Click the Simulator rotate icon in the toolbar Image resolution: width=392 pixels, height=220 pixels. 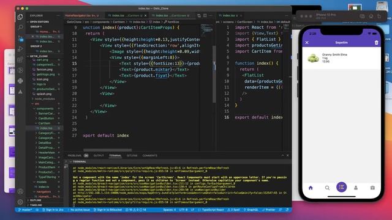coord(379,16)
